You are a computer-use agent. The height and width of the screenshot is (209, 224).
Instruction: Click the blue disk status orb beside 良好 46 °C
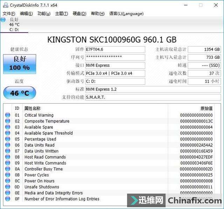3,20
